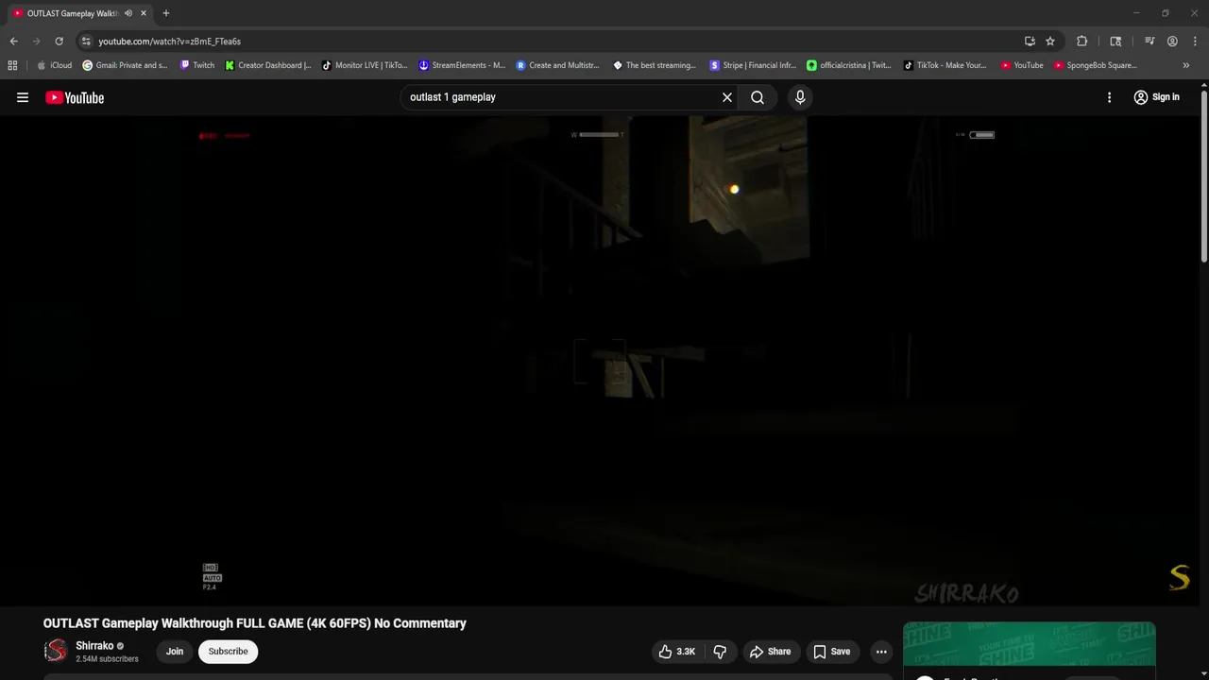Sign in to YouTube
The image size is (1209, 680).
point(1156,97)
